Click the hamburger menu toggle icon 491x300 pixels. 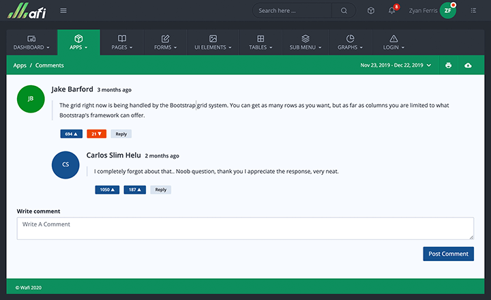pos(63,11)
